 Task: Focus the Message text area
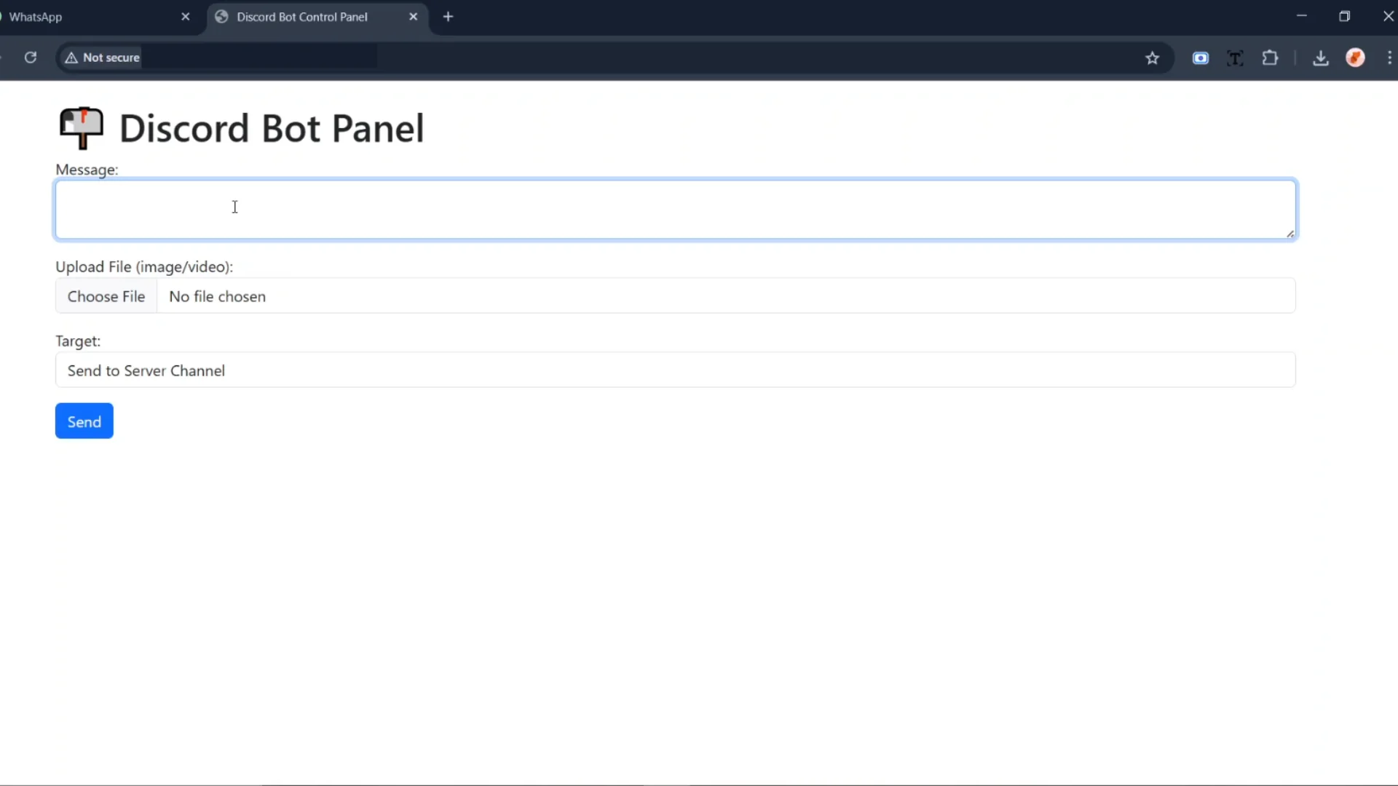675,210
